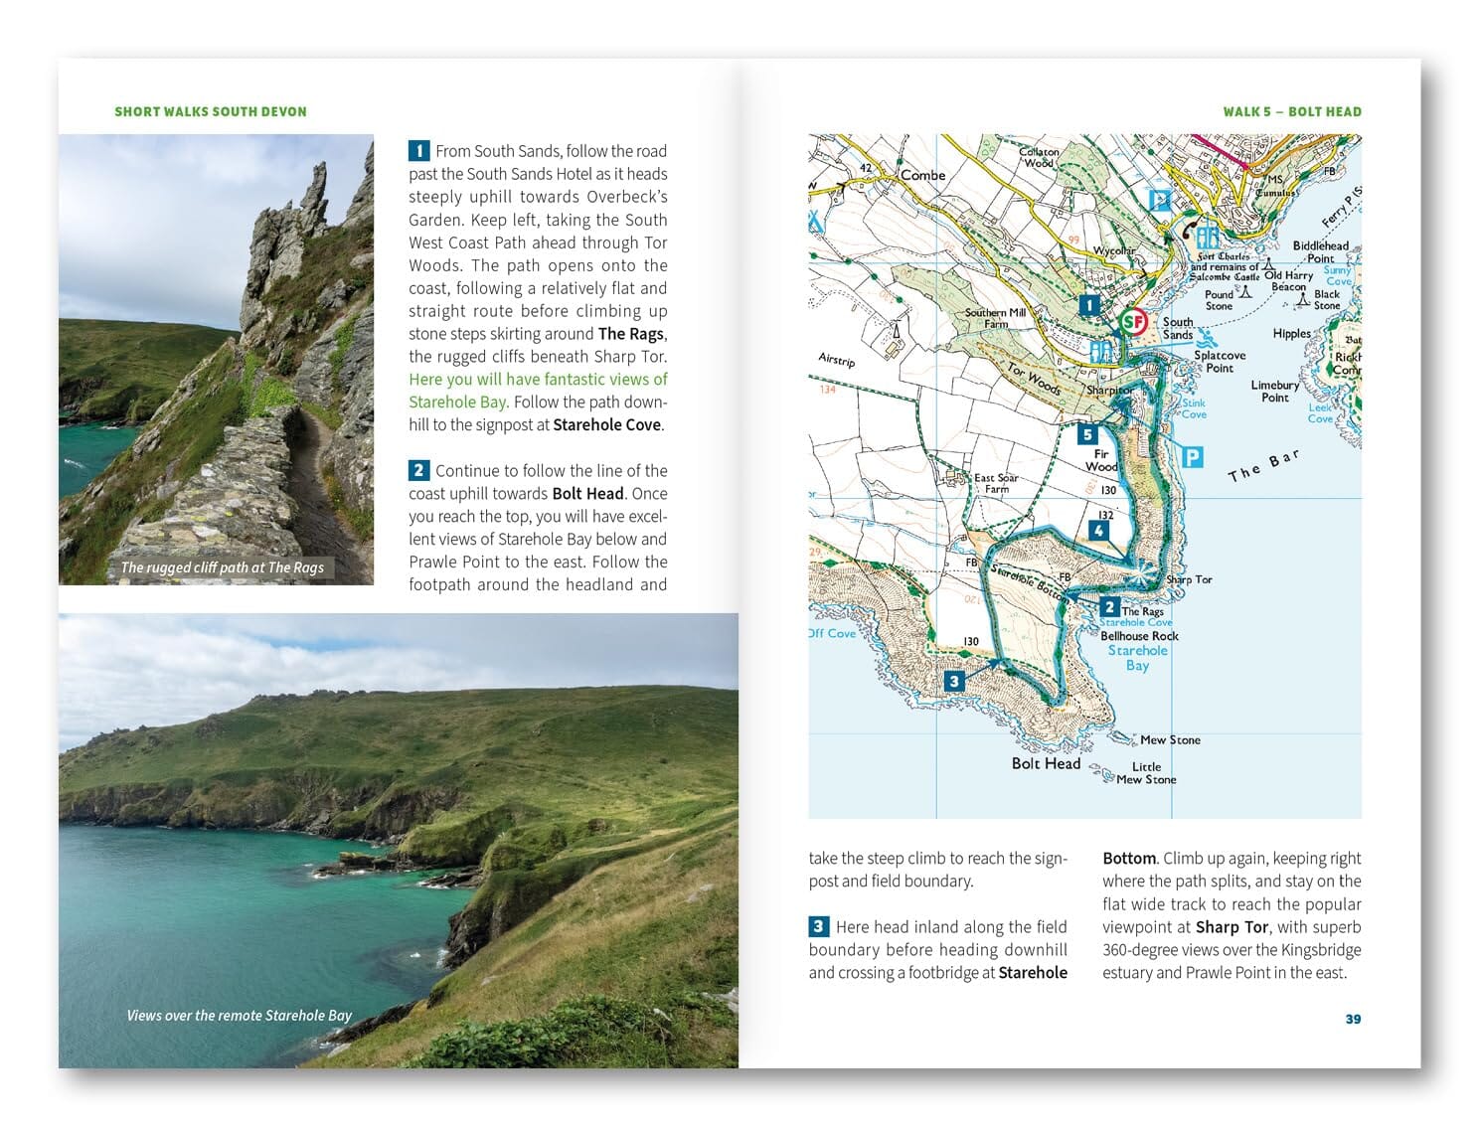Click the SF start/finish marker on the map
This screenshot has height=1127, width=1479.
tap(1133, 321)
